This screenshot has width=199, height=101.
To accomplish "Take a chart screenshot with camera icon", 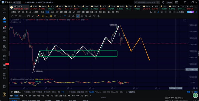I will click(155, 12).
